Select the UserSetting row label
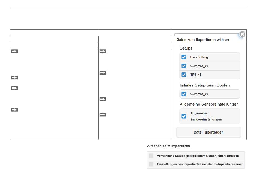The width and height of the screenshot is (256, 179). [x=199, y=57]
